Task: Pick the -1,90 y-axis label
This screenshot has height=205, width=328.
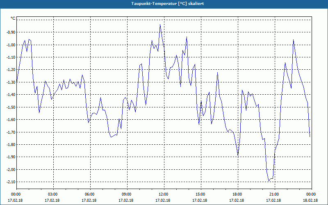Action: coord(11,157)
